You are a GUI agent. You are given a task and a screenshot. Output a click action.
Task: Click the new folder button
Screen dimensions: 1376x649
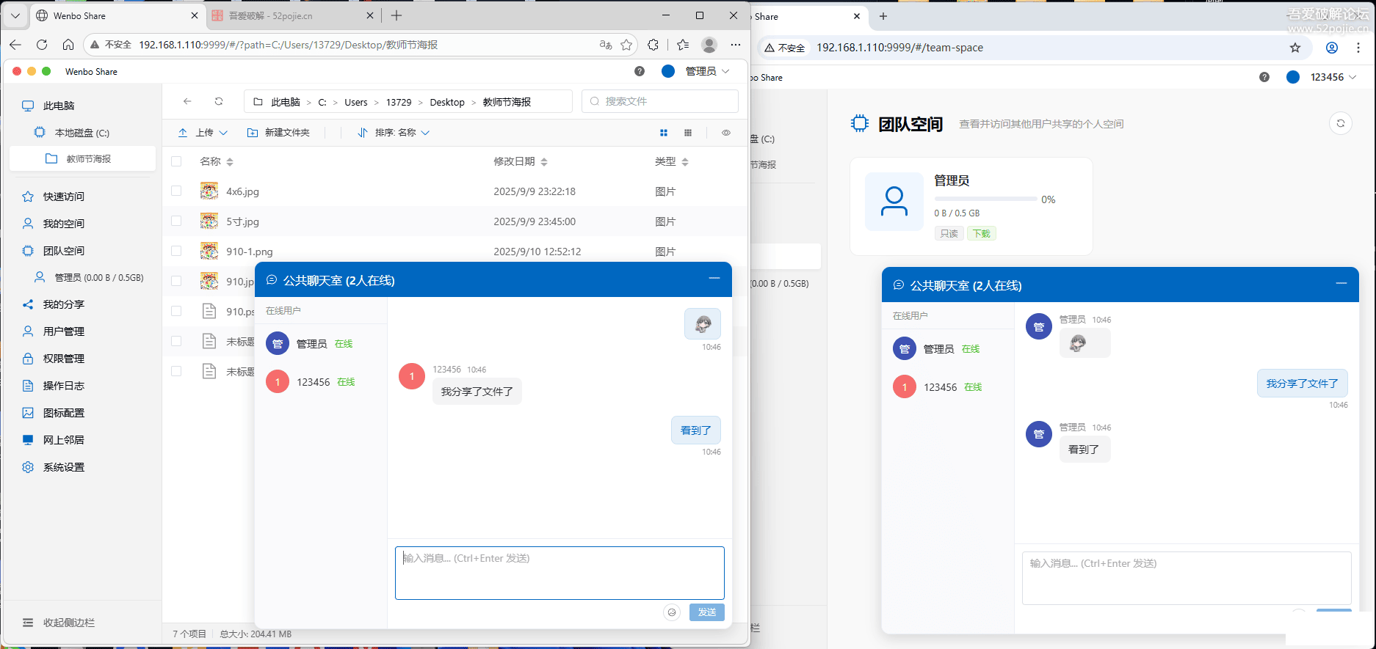point(278,133)
